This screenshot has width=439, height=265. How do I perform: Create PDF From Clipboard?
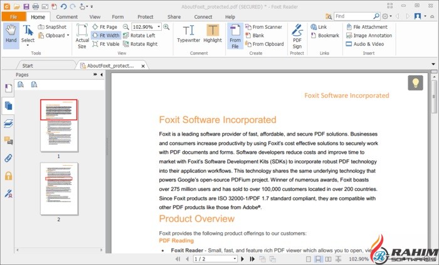coord(265,44)
